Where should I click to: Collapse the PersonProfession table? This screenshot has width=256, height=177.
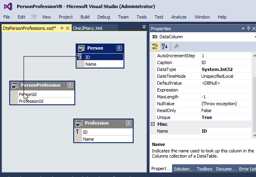(x=70, y=85)
